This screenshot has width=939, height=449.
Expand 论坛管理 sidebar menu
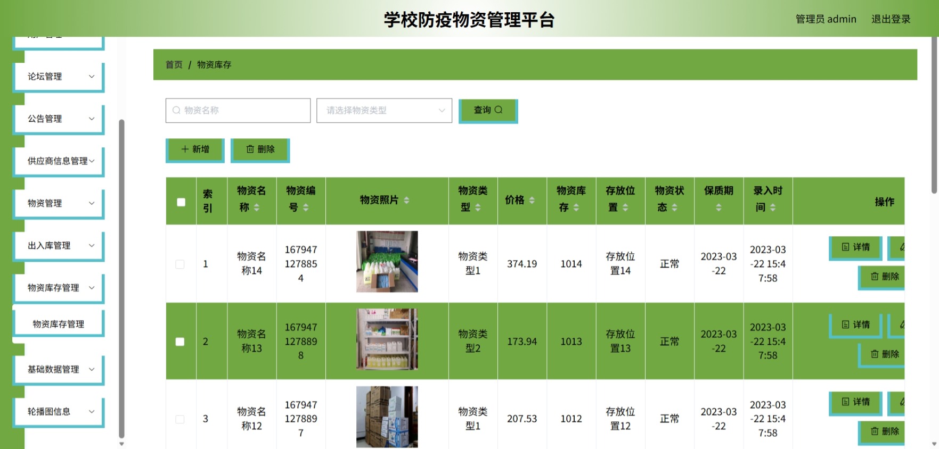(59, 77)
